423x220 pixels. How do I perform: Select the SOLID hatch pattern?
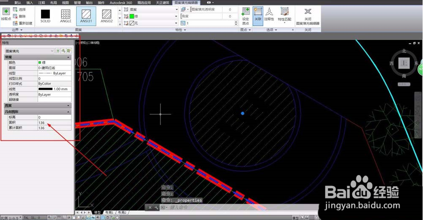(45, 16)
